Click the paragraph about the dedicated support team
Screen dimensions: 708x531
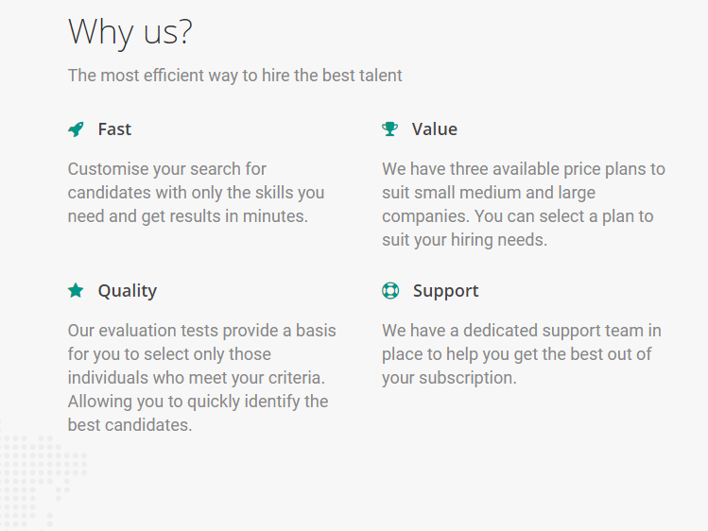[x=521, y=354]
